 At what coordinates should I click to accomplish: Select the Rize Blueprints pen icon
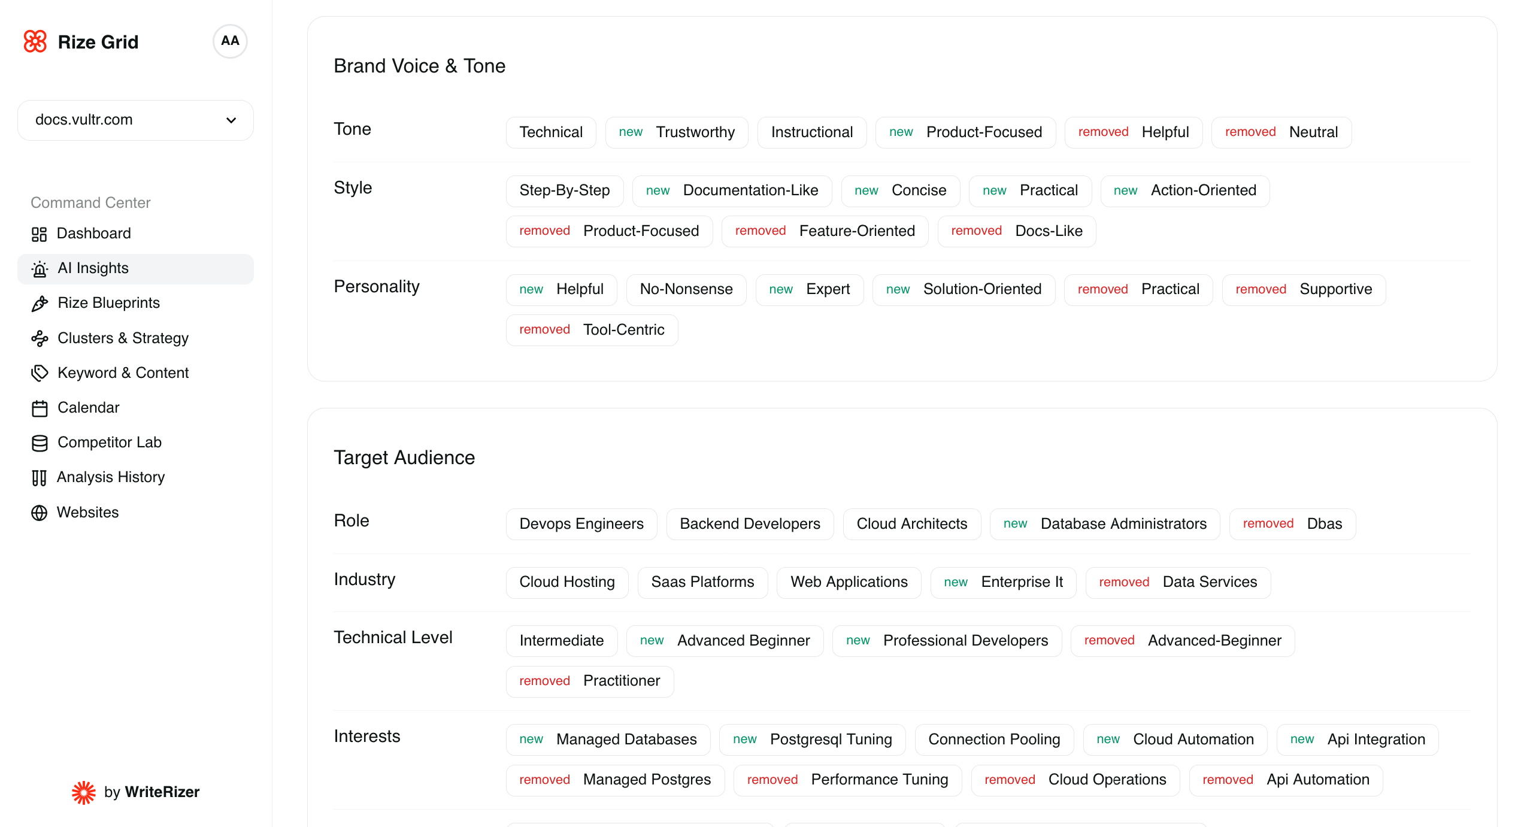coord(40,304)
